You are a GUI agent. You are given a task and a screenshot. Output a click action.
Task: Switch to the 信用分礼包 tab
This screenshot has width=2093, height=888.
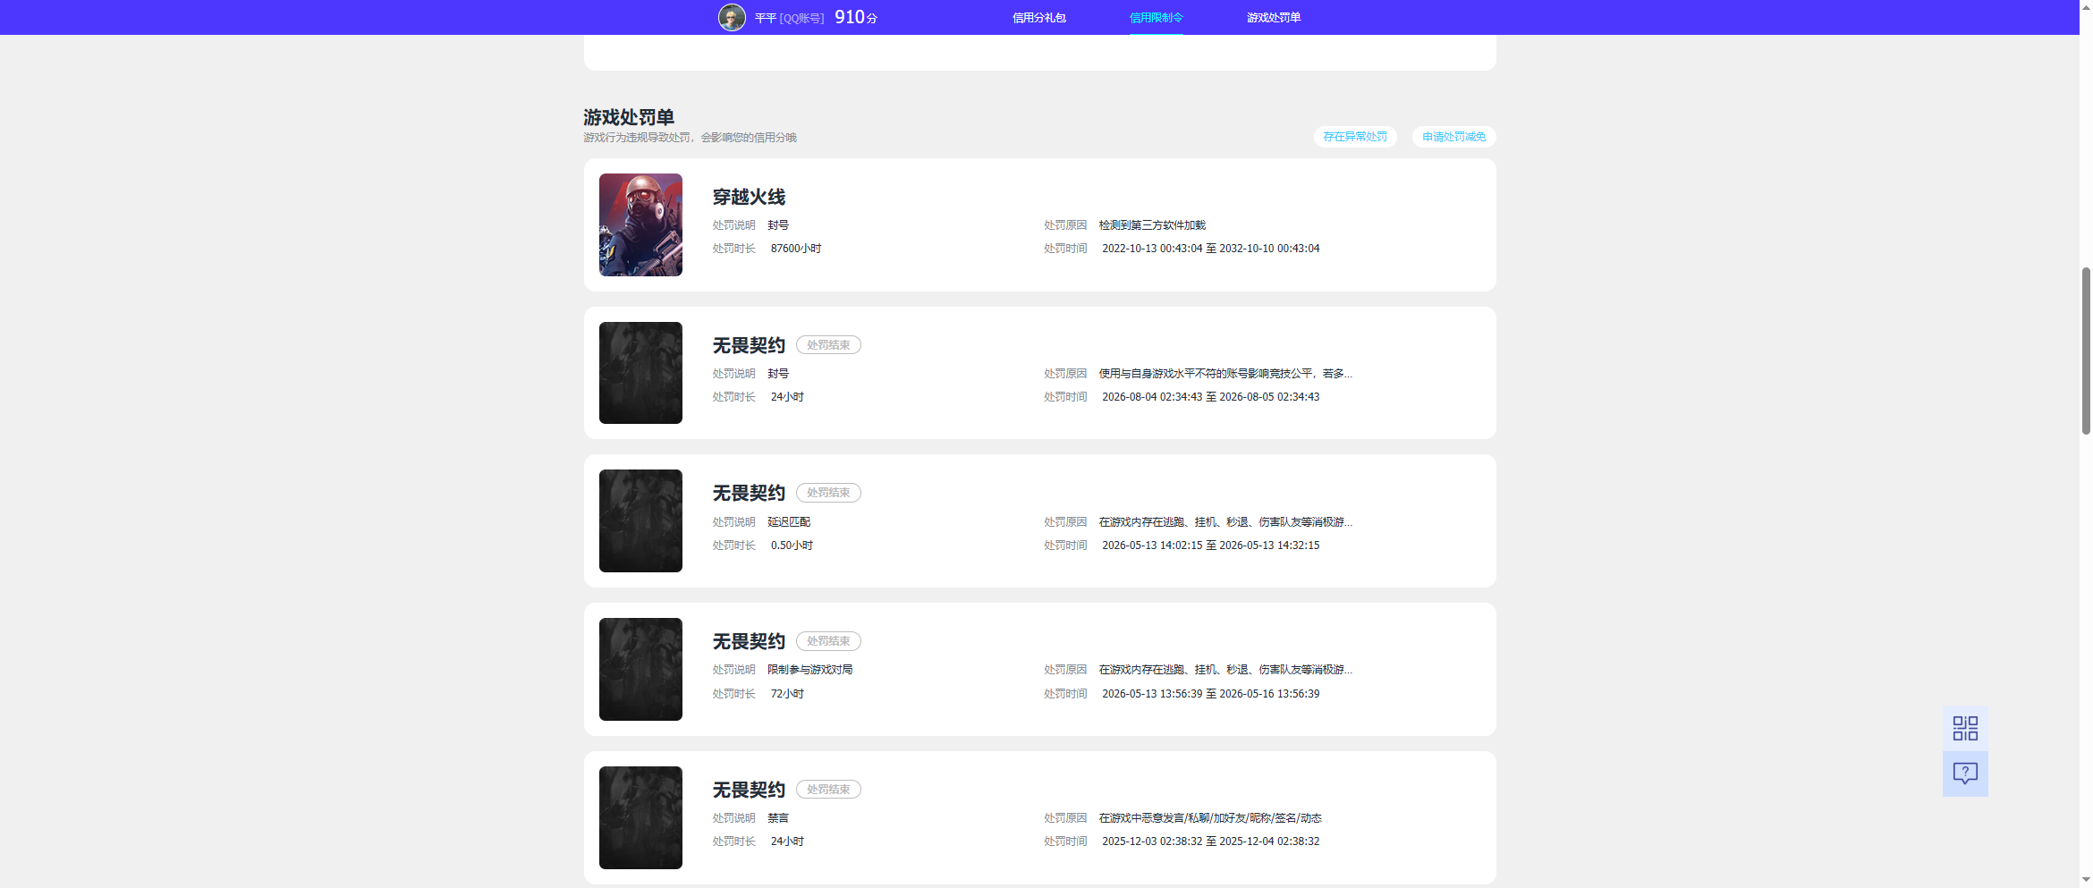pos(1038,18)
